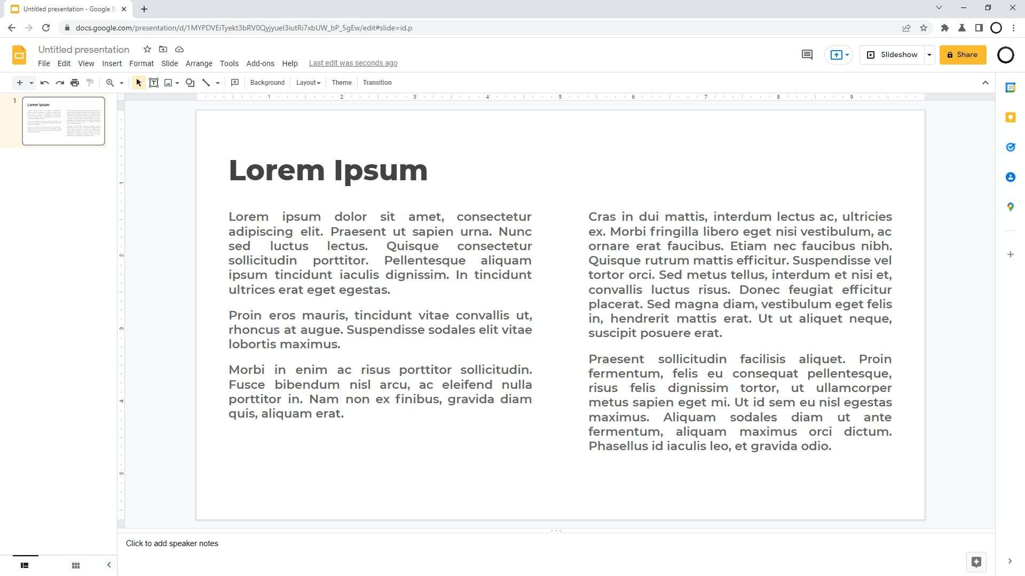This screenshot has width=1025, height=576.
Task: Click the Insert image icon
Action: pos(169,82)
